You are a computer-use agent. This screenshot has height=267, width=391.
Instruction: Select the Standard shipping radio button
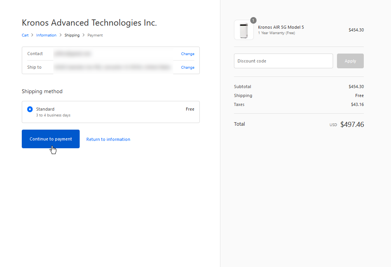click(30, 109)
